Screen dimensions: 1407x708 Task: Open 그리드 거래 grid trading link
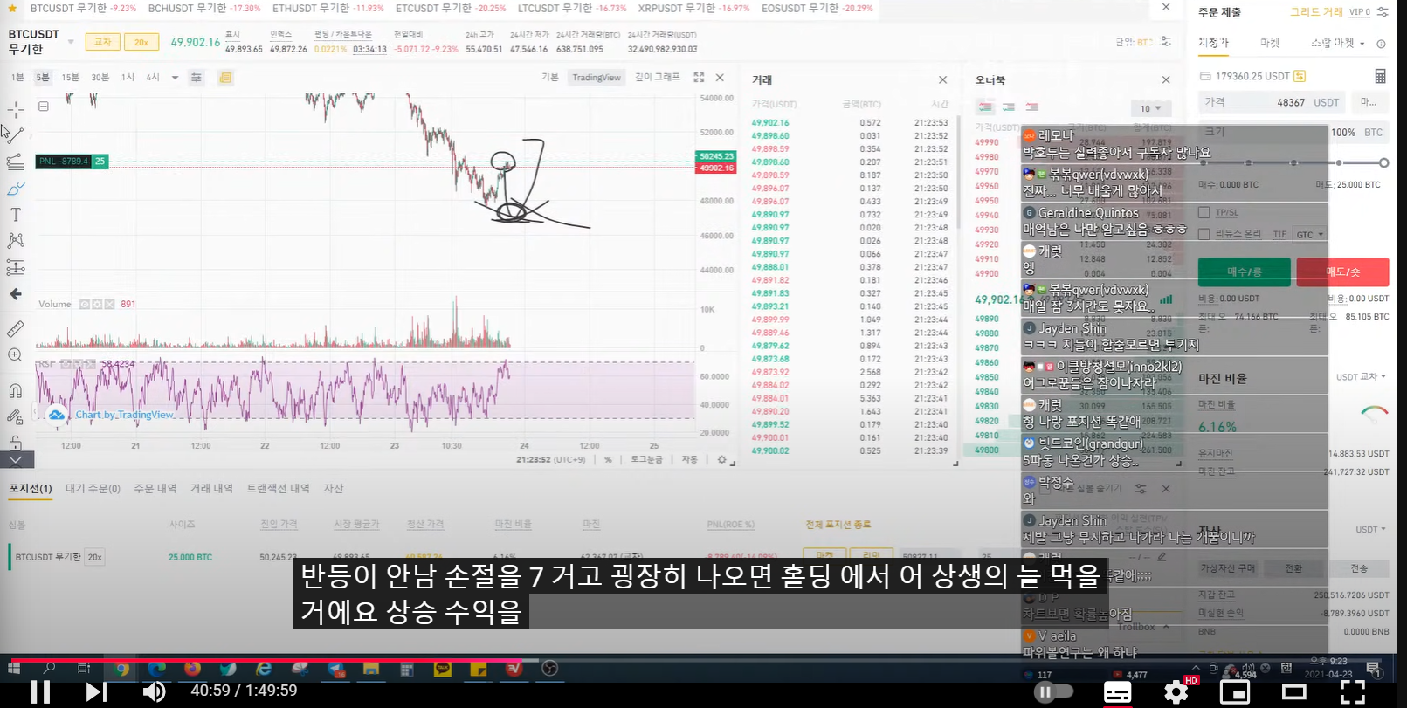[1316, 12]
